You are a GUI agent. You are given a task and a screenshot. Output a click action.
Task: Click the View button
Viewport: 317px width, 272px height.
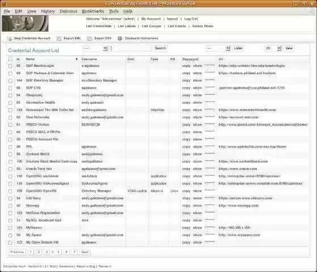click(289, 48)
